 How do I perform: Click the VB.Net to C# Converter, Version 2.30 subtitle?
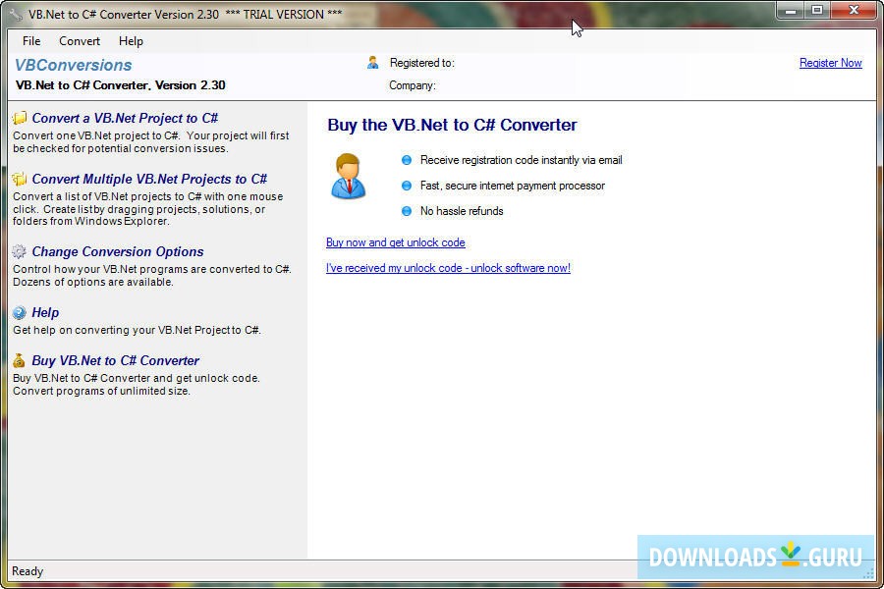(x=121, y=85)
